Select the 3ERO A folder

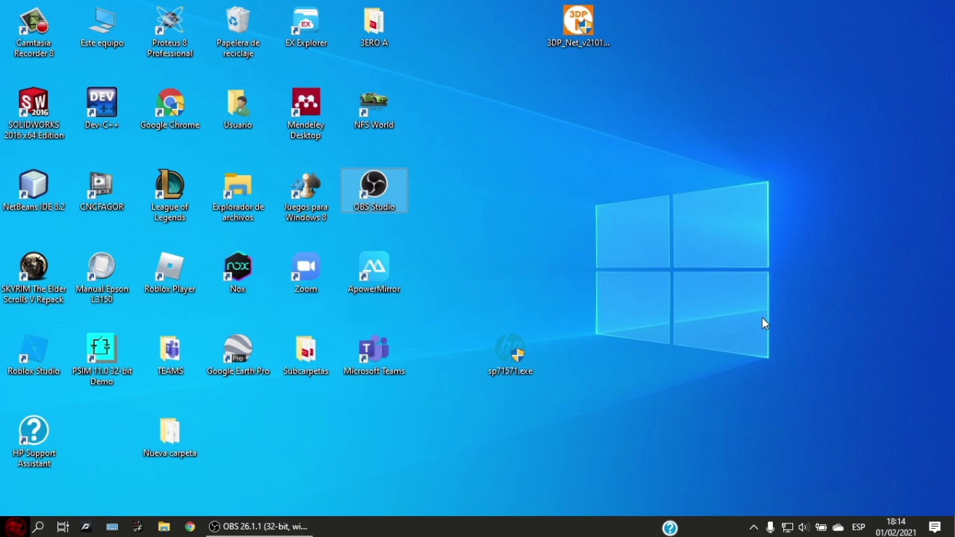tap(374, 28)
